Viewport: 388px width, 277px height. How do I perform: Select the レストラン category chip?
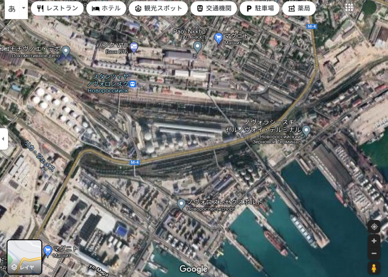point(57,8)
